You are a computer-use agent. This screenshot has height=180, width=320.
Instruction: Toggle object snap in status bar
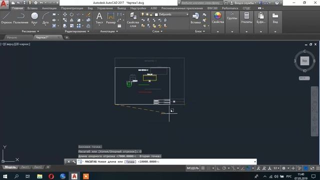tap(248, 168)
